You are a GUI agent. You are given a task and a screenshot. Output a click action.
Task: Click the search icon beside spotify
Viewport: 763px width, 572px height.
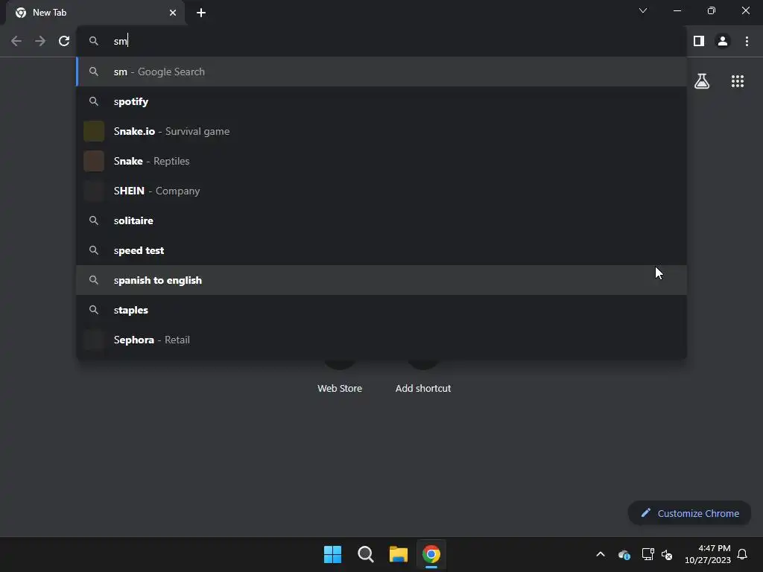pyautogui.click(x=94, y=101)
